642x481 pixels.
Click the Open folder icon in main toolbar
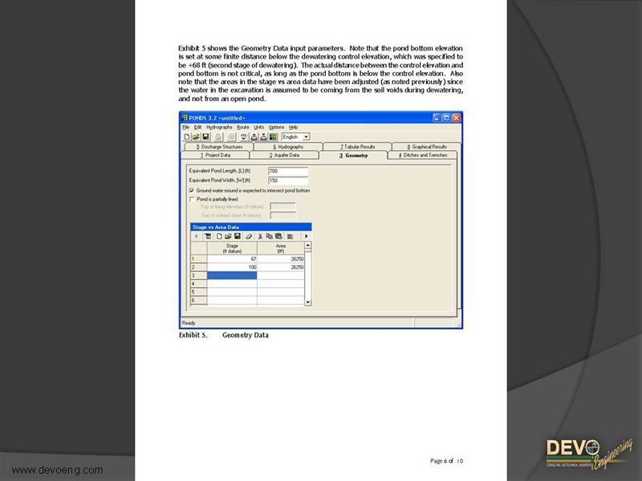[195, 137]
